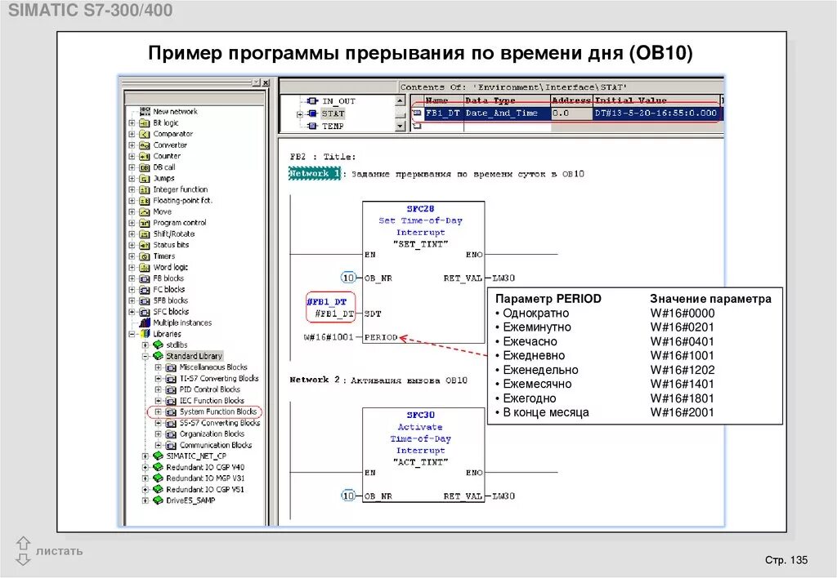Click the Counter category icon
837x578 pixels.
[144, 156]
